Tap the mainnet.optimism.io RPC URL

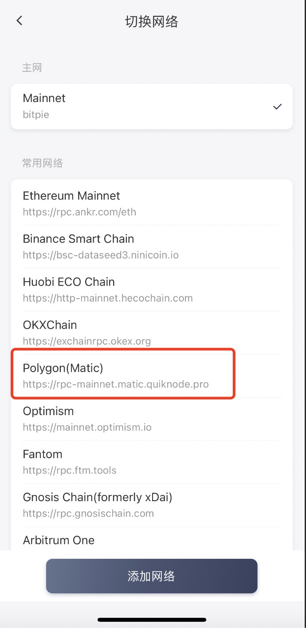(x=87, y=428)
